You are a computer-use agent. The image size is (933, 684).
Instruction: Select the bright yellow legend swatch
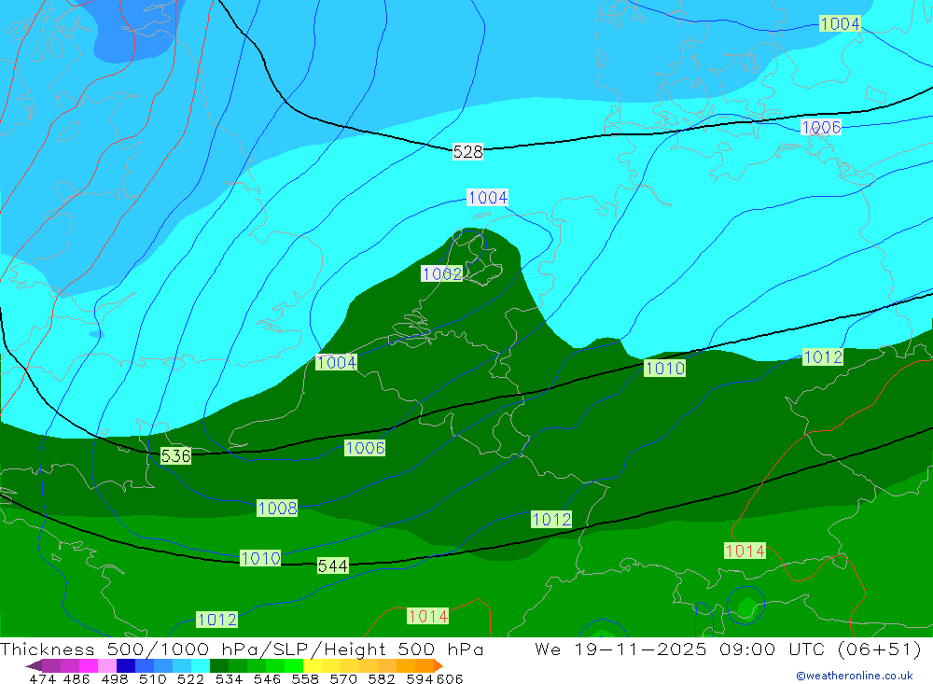point(313,665)
